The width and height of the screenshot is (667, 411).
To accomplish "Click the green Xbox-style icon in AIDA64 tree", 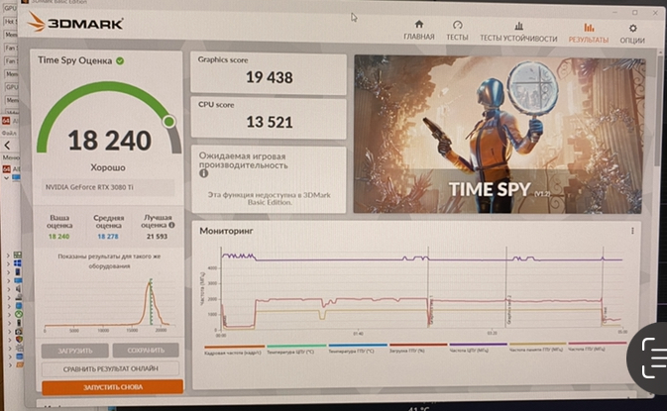I will [19, 314].
